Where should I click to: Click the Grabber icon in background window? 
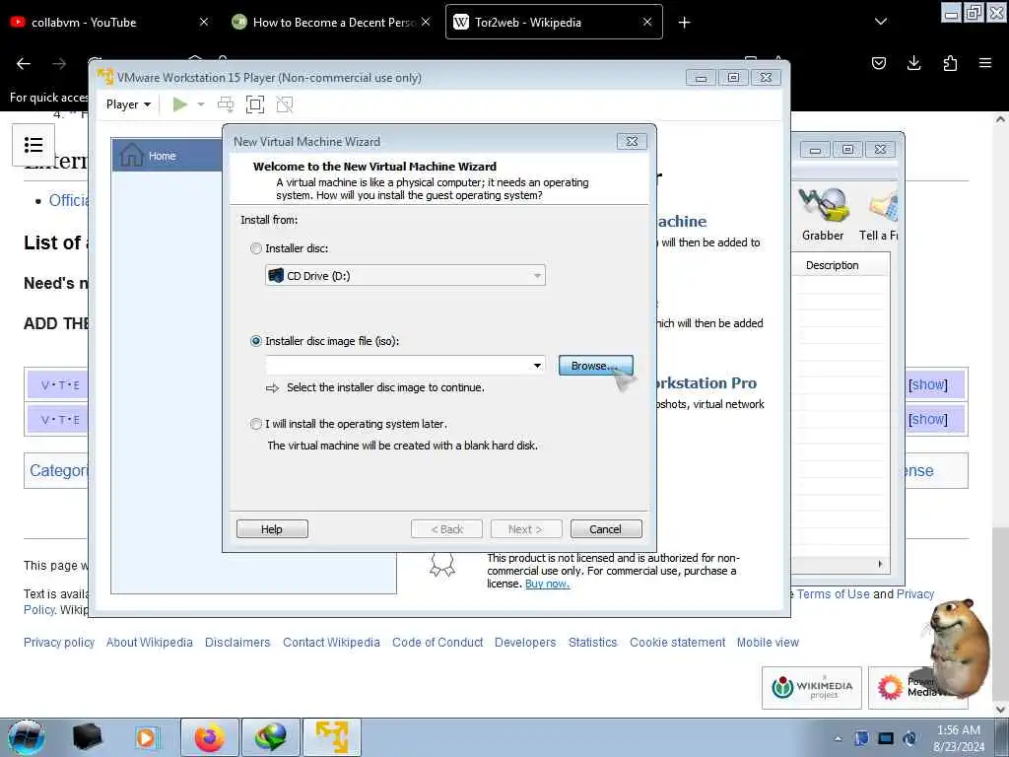tap(823, 214)
